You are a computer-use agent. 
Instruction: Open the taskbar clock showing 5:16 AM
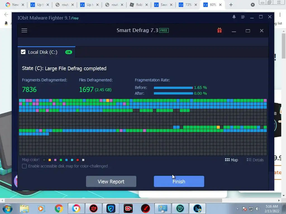272,209
